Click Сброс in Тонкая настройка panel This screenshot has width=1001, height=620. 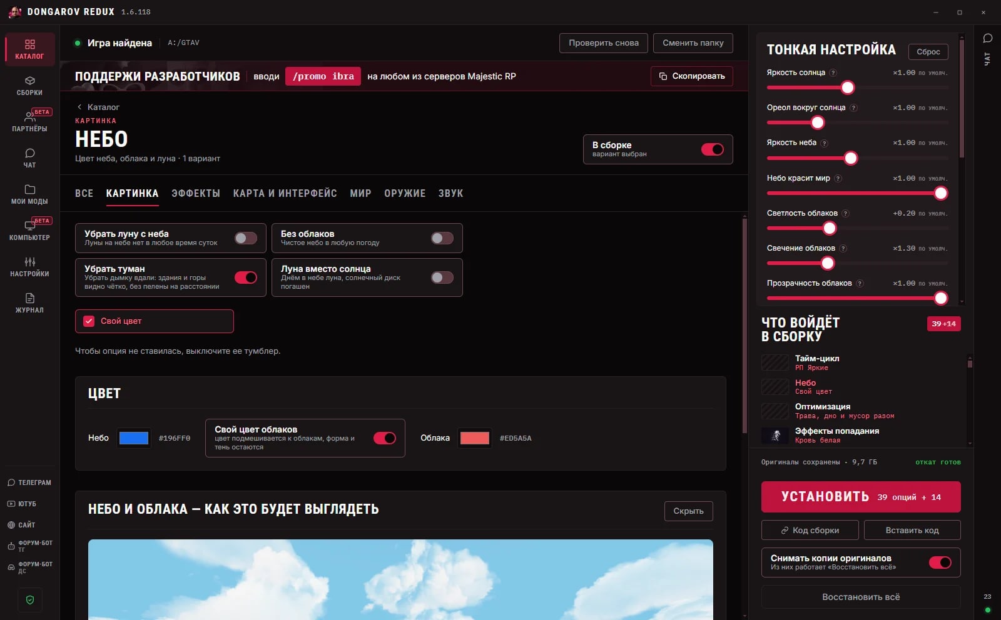[928, 52]
